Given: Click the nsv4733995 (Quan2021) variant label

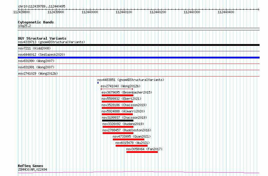Looking at the screenshot, I should click(x=131, y=136).
